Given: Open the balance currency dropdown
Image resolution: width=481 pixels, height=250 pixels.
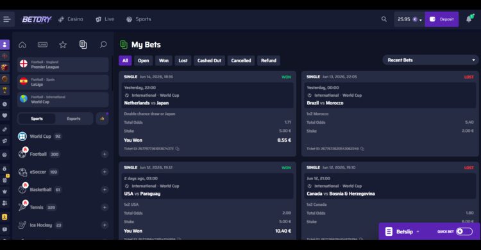Looking at the screenshot, I should (410, 19).
